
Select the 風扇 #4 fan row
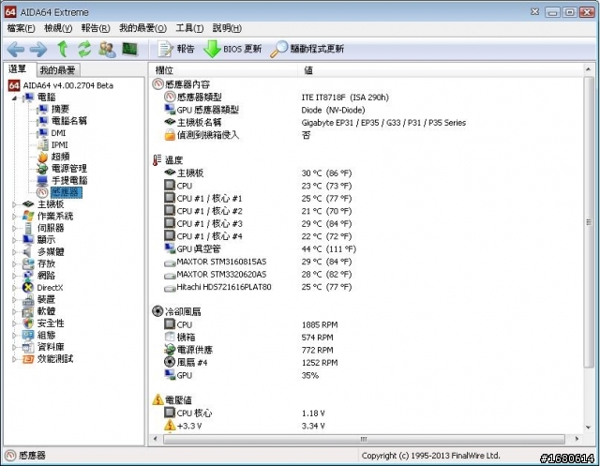coord(367,362)
